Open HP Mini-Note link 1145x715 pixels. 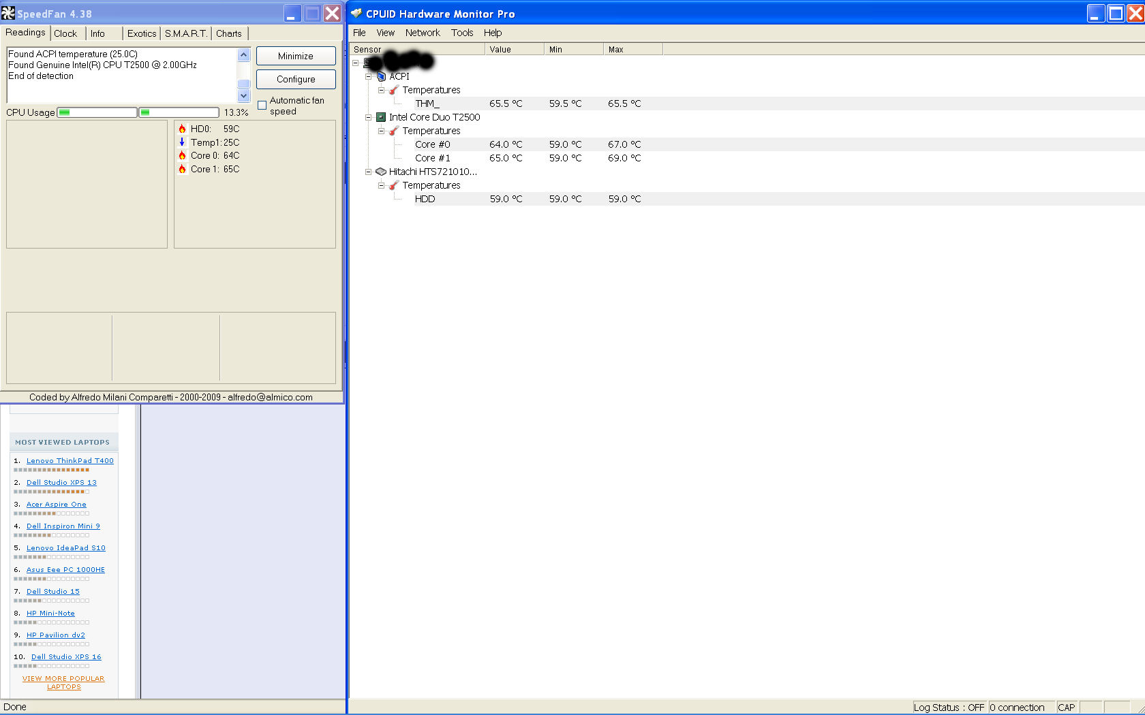pos(50,614)
